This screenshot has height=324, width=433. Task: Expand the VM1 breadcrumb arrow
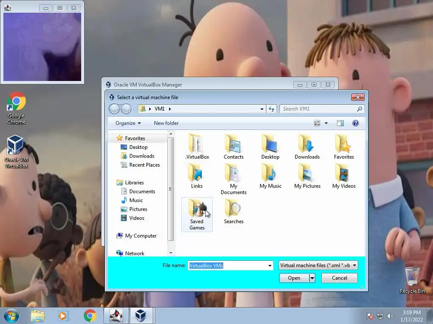pyautogui.click(x=170, y=109)
